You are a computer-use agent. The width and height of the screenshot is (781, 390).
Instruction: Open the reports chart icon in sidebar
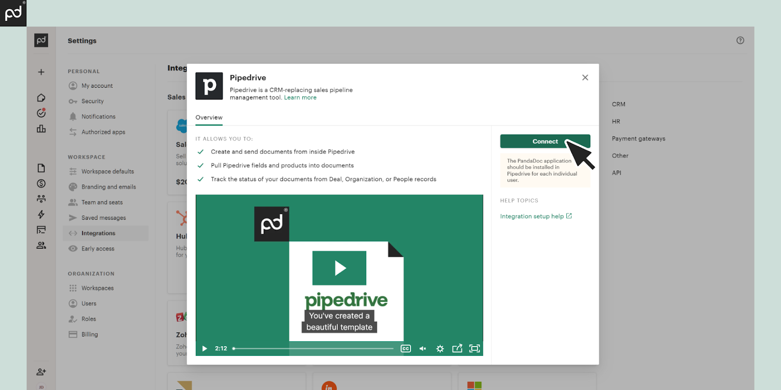click(x=41, y=129)
